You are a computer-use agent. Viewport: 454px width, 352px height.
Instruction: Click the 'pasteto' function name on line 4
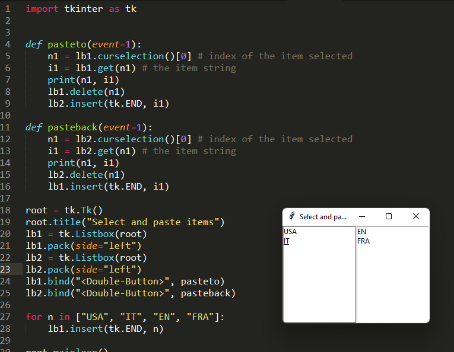(x=67, y=44)
